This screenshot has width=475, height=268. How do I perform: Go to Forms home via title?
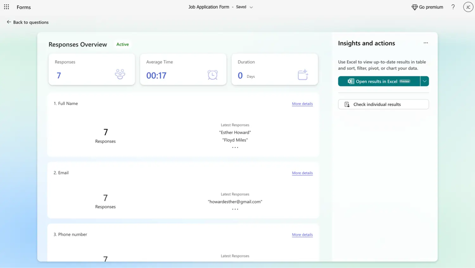coord(24,7)
